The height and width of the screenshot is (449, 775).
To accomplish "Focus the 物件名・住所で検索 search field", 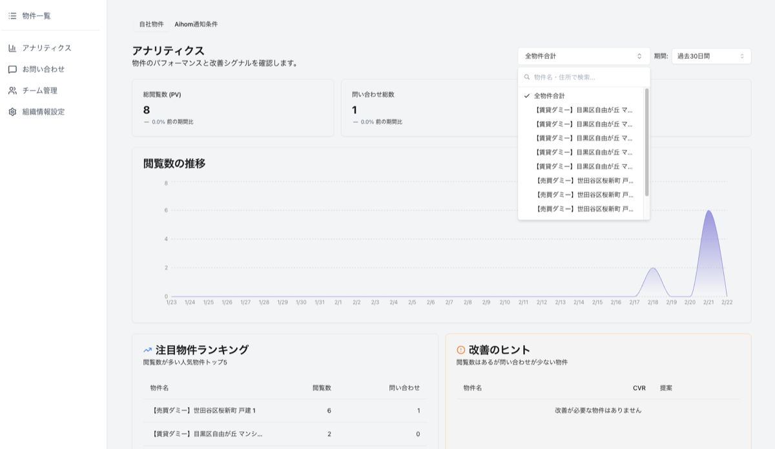I will pyautogui.click(x=588, y=77).
